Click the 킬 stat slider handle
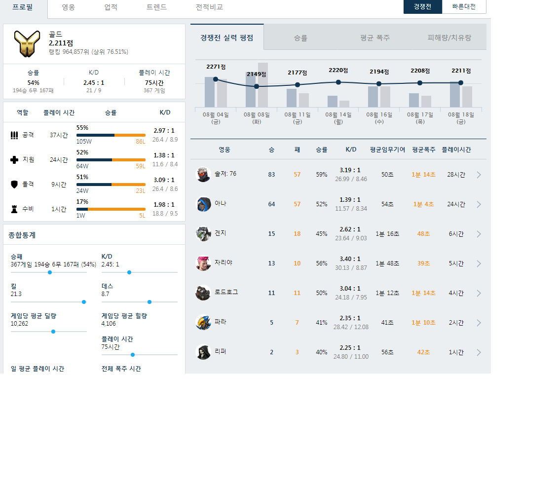This screenshot has height=487, width=558. (84, 302)
